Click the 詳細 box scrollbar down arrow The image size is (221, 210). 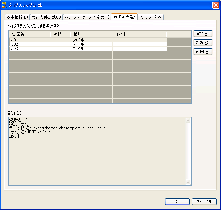pos(188,182)
